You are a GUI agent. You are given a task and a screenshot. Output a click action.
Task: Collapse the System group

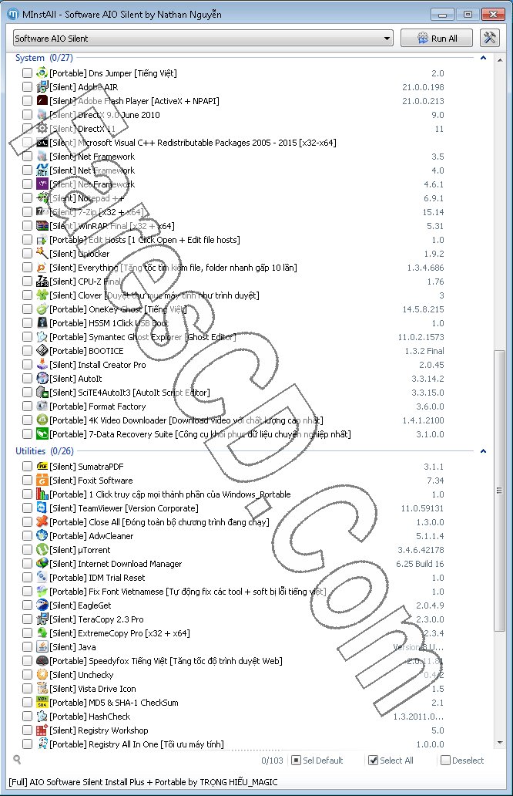point(483,58)
